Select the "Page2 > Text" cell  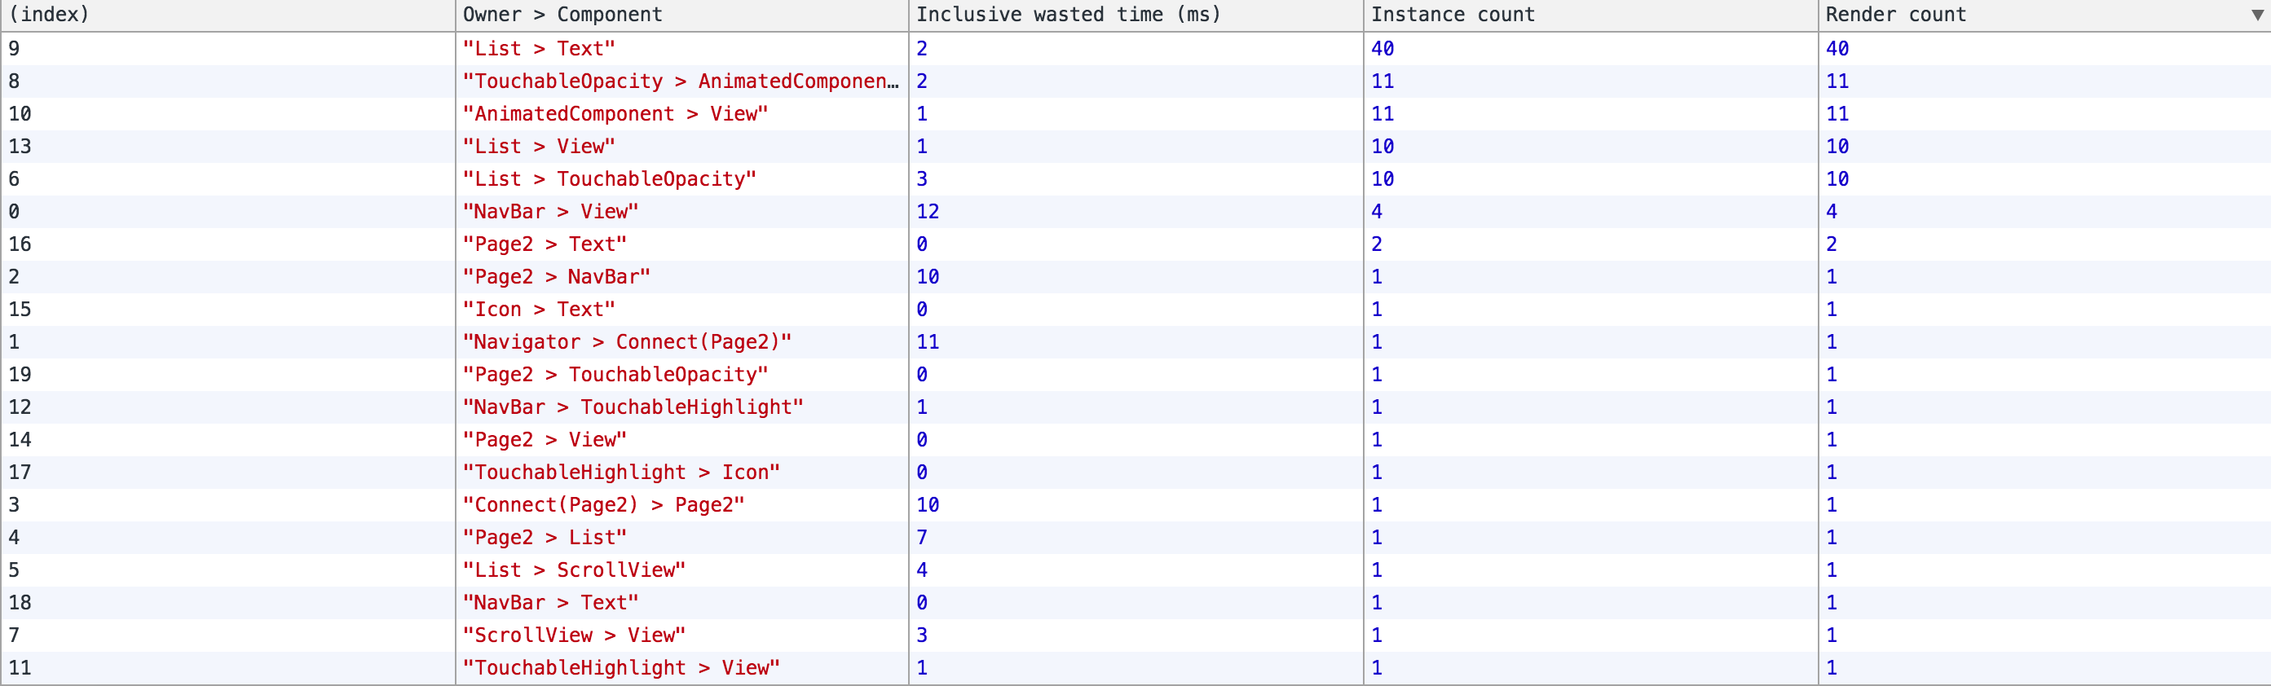[681, 244]
